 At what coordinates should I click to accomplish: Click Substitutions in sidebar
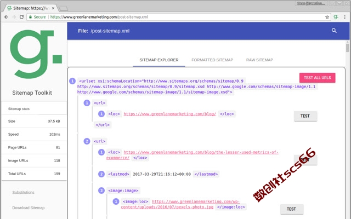(23, 192)
